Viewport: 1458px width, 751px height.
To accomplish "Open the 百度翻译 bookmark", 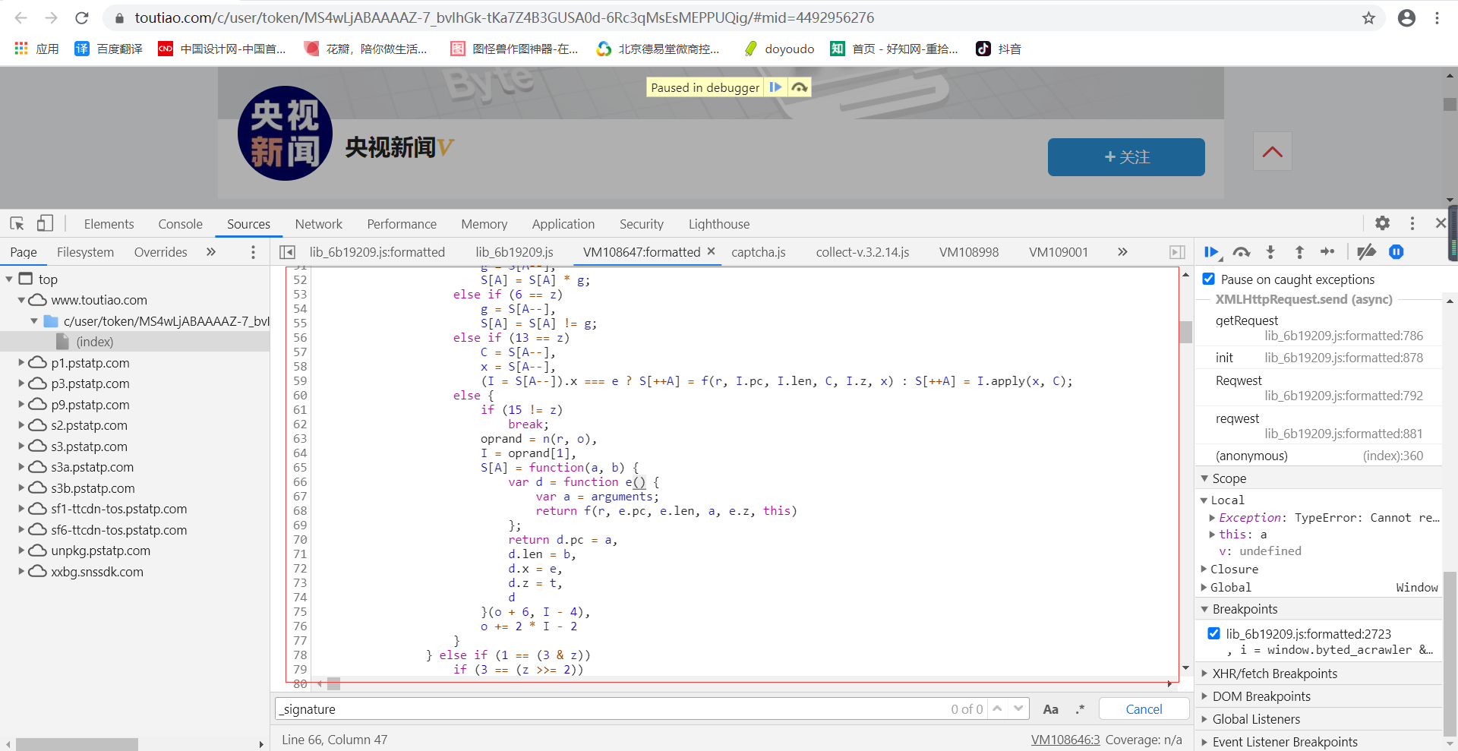I will click(109, 49).
